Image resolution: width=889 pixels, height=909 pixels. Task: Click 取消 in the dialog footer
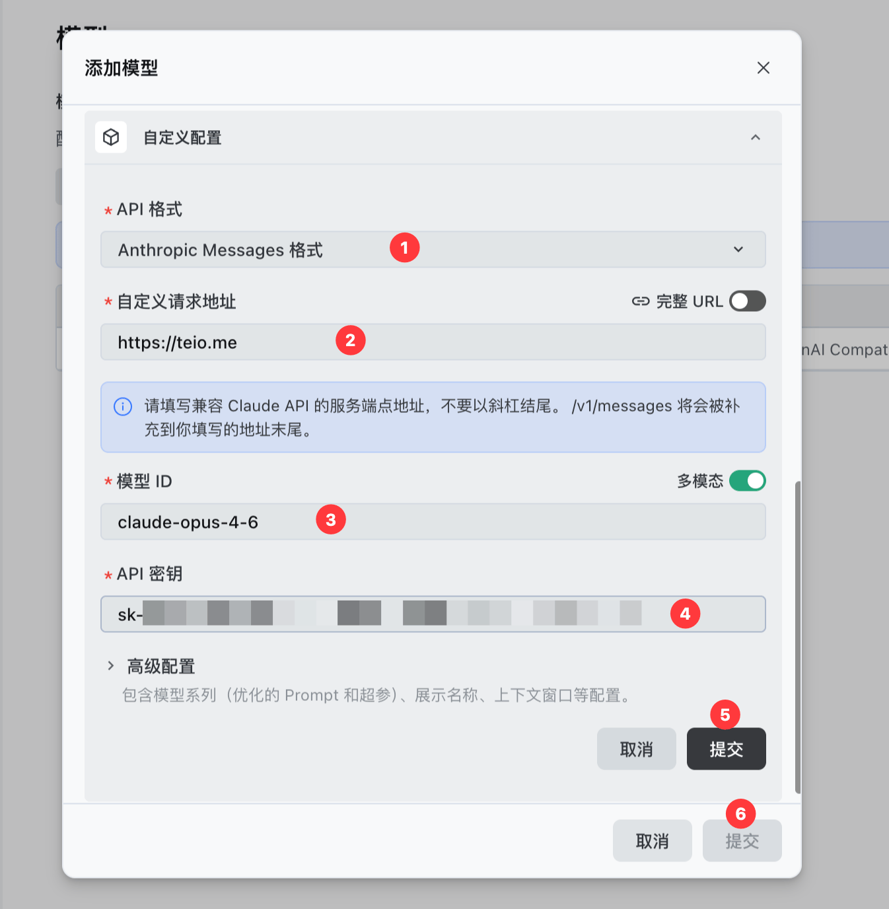click(x=652, y=841)
